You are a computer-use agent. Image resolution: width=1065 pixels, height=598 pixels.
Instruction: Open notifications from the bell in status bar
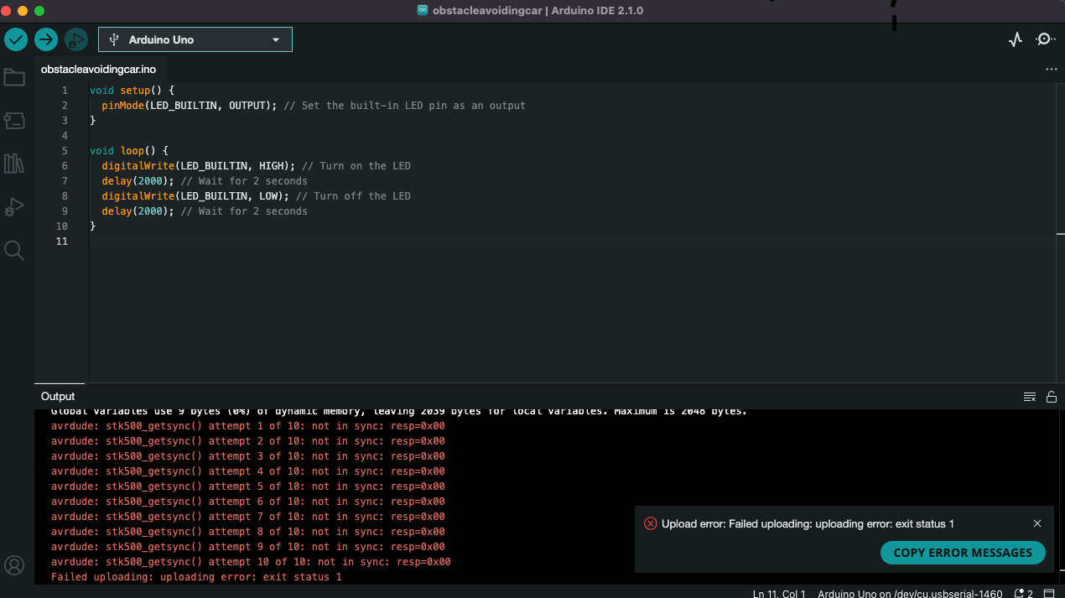(1020, 592)
